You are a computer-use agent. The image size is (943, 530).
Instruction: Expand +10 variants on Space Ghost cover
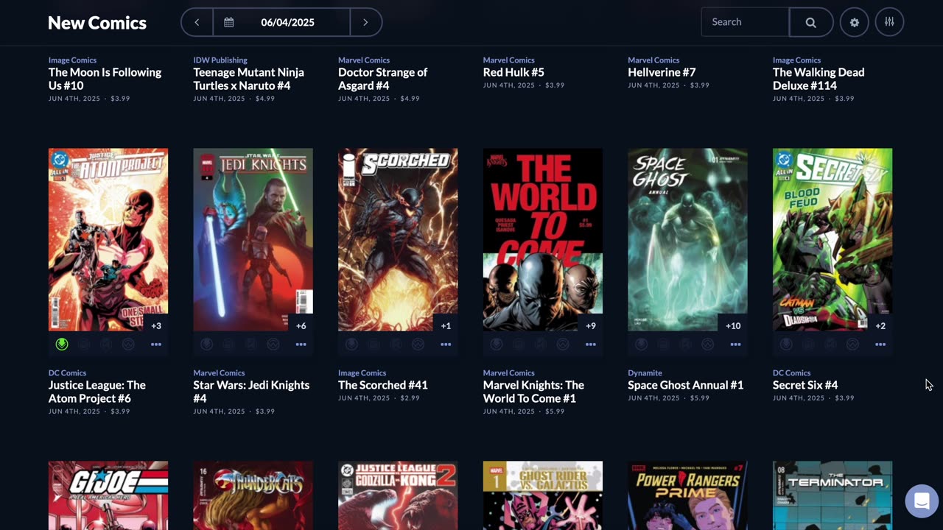pos(733,325)
